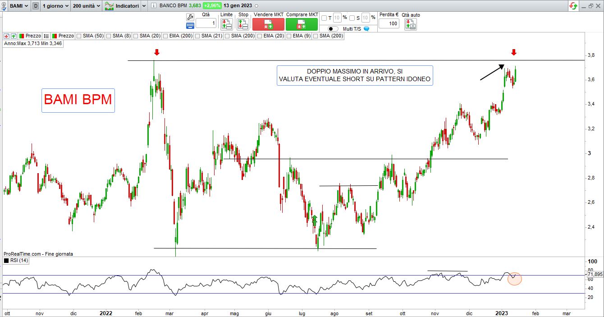
Task: Click the info icon next to BANCO BPM
Action: tap(154, 6)
